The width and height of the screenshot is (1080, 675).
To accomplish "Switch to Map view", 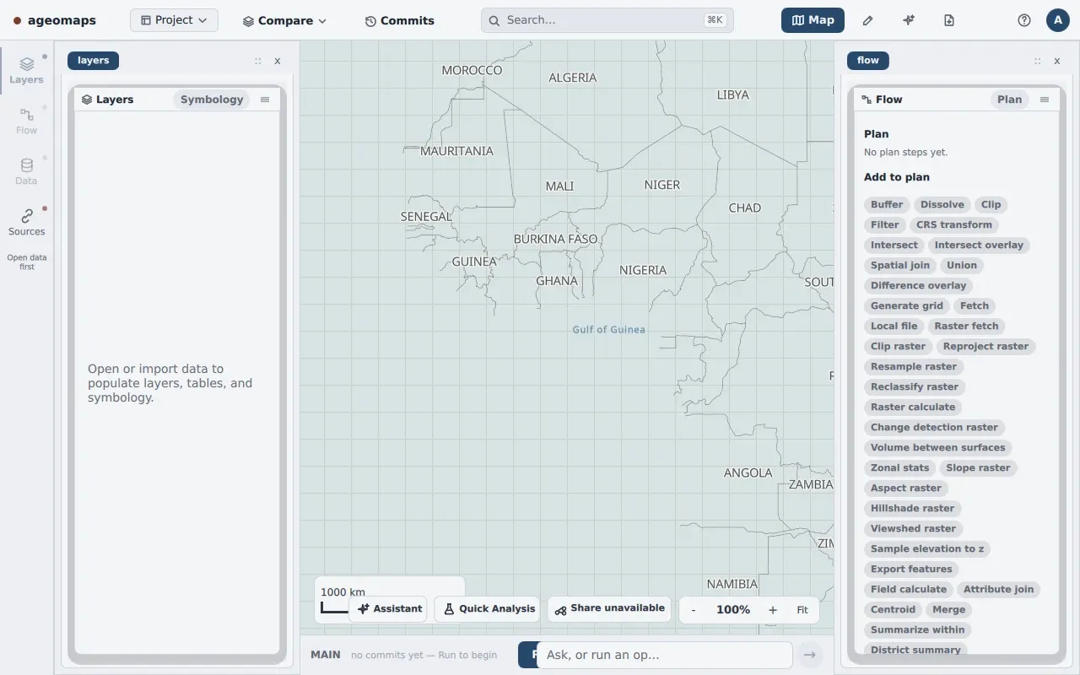I will coord(813,20).
